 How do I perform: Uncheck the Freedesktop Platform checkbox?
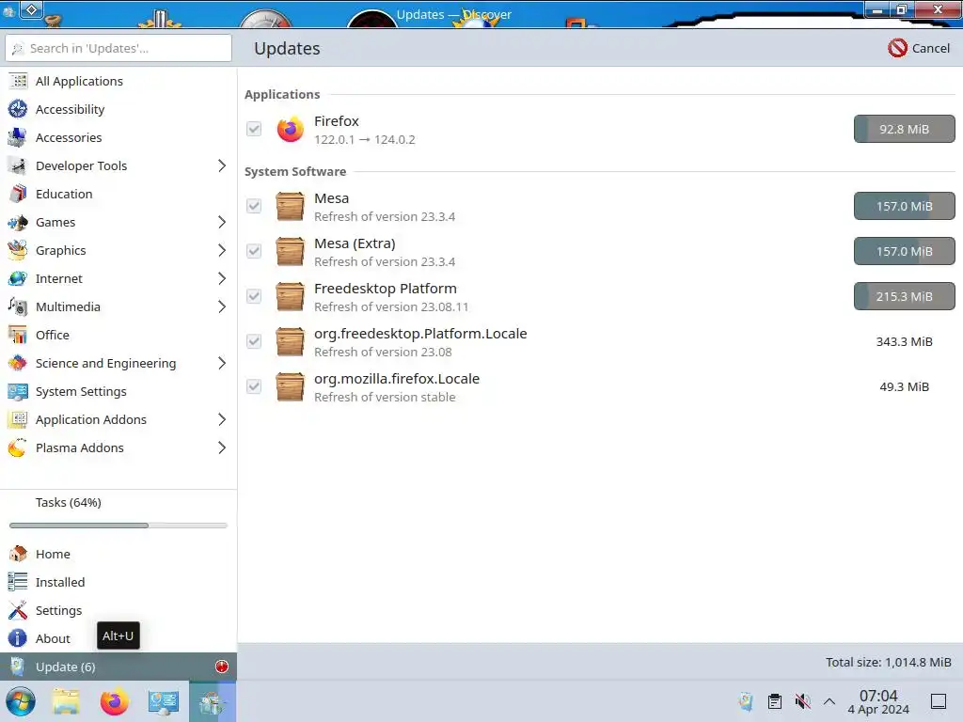click(x=254, y=296)
